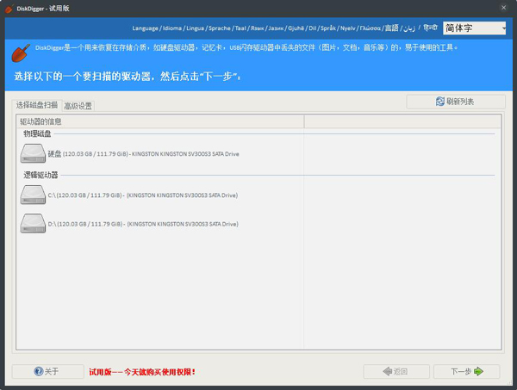Click the 刷新列表 refresh list button

click(x=456, y=102)
